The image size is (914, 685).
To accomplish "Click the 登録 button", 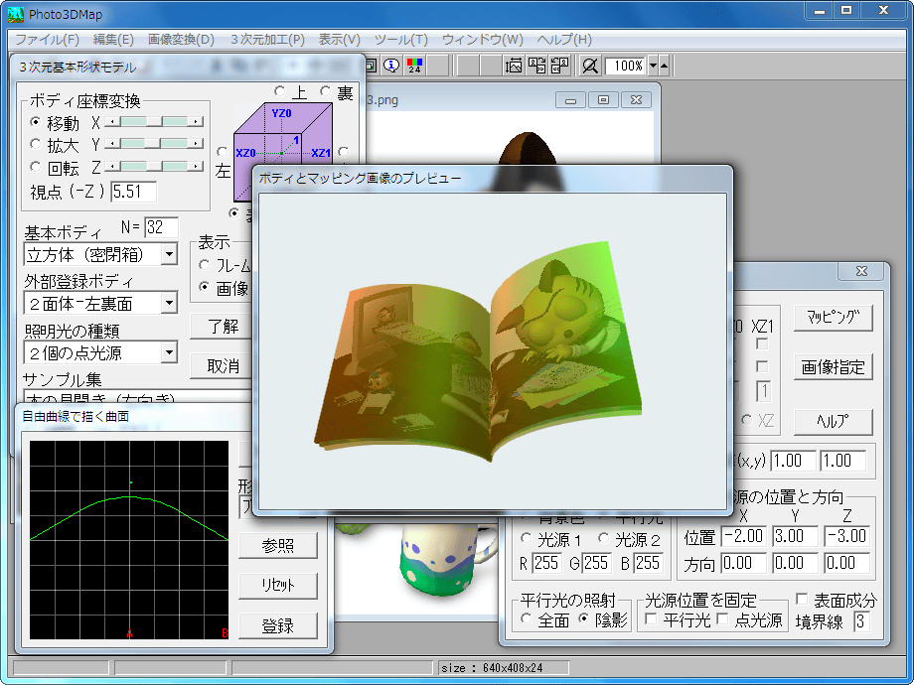I will tap(278, 626).
